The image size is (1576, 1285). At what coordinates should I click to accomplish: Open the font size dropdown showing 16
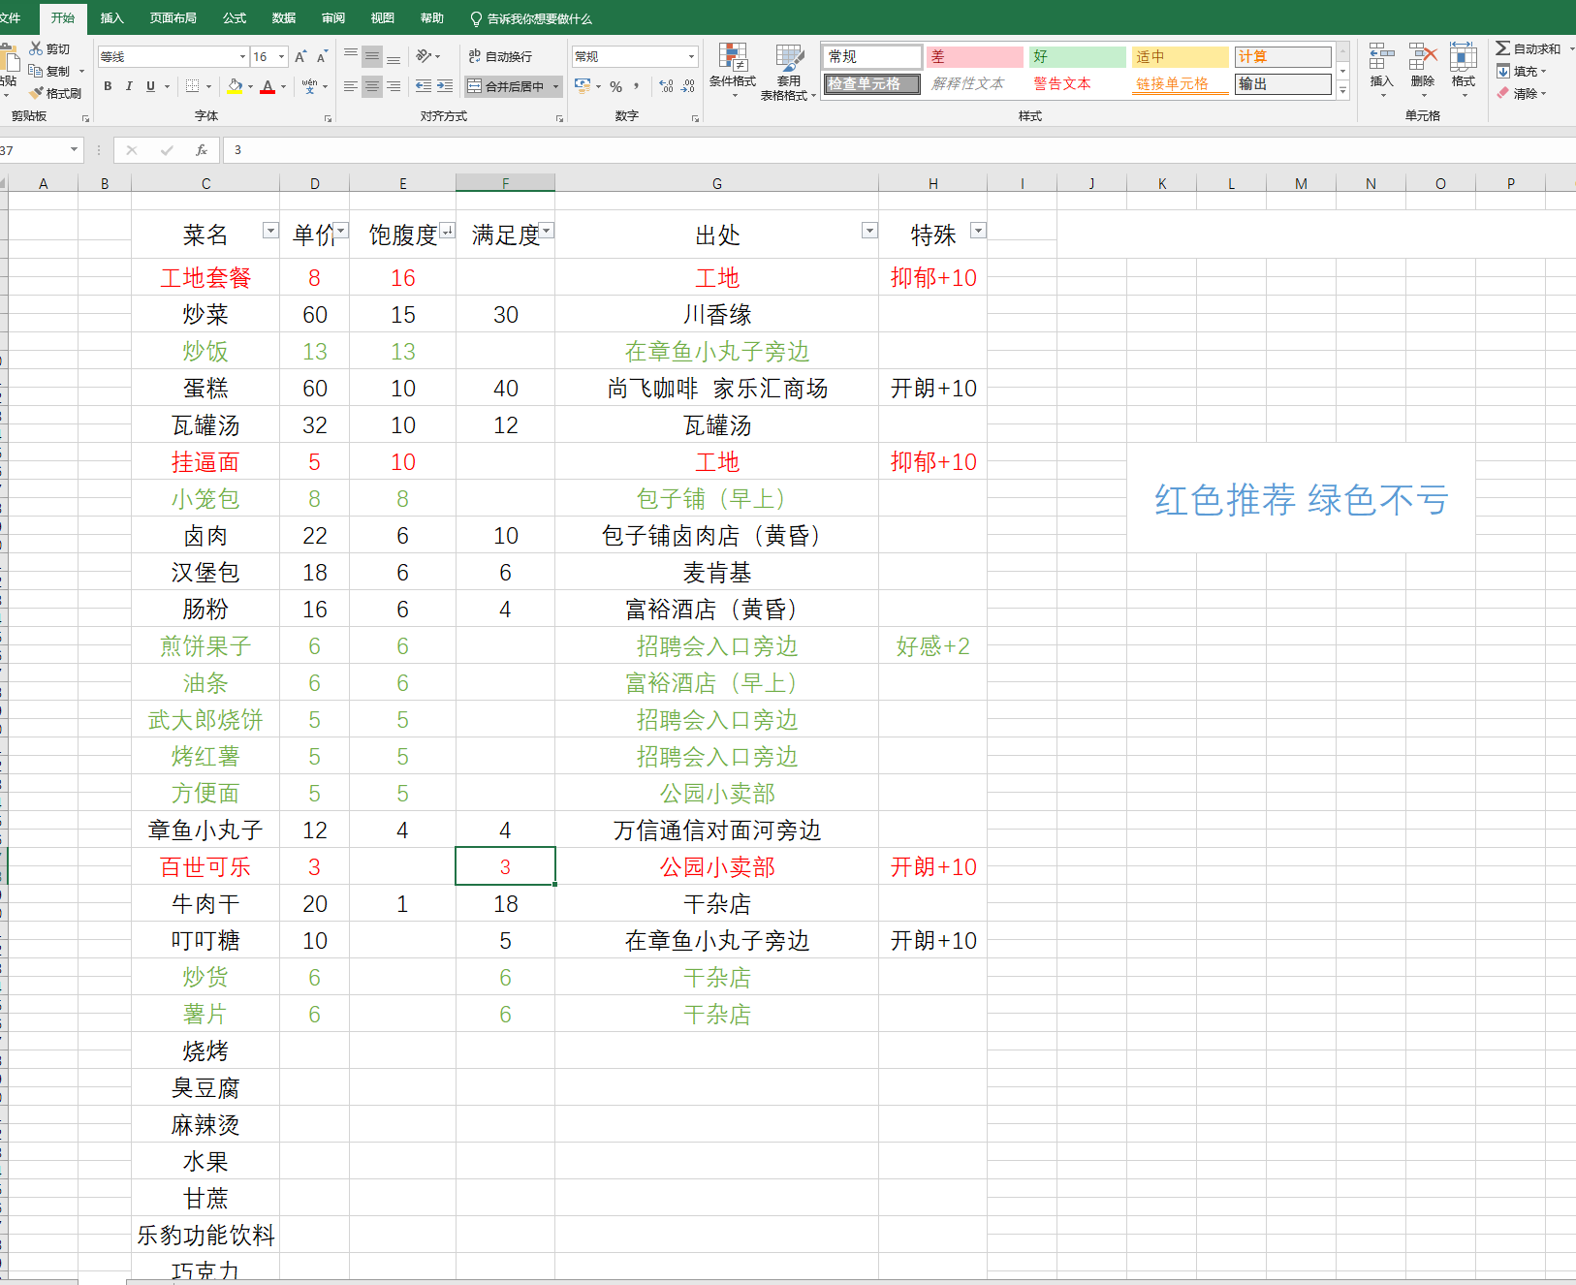281,56
